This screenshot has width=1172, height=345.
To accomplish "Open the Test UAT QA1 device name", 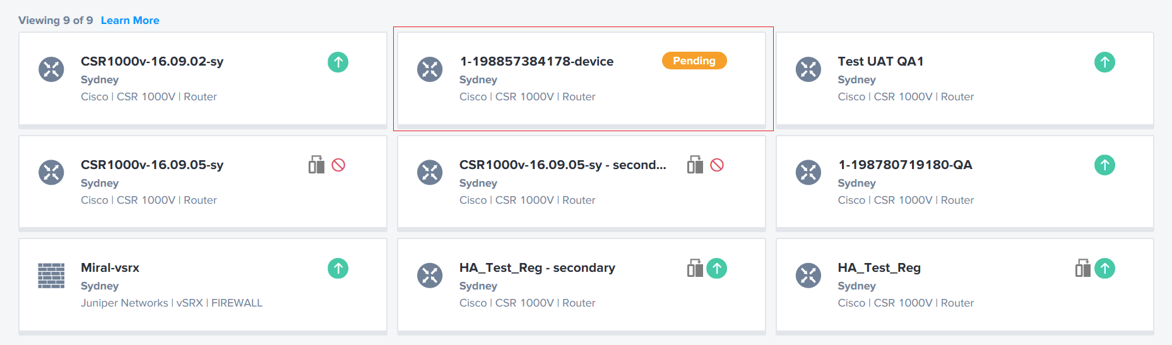I will (x=880, y=61).
